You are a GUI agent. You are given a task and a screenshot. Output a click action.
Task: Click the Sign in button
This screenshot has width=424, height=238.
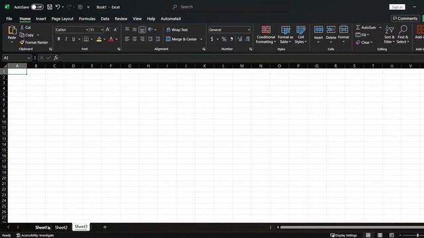tap(397, 7)
